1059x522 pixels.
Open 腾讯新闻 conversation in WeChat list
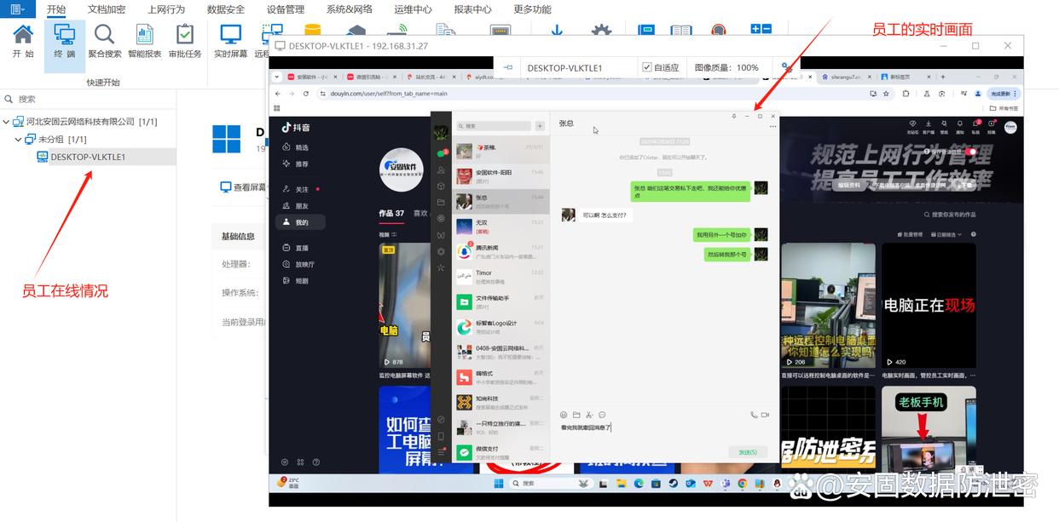coord(501,251)
